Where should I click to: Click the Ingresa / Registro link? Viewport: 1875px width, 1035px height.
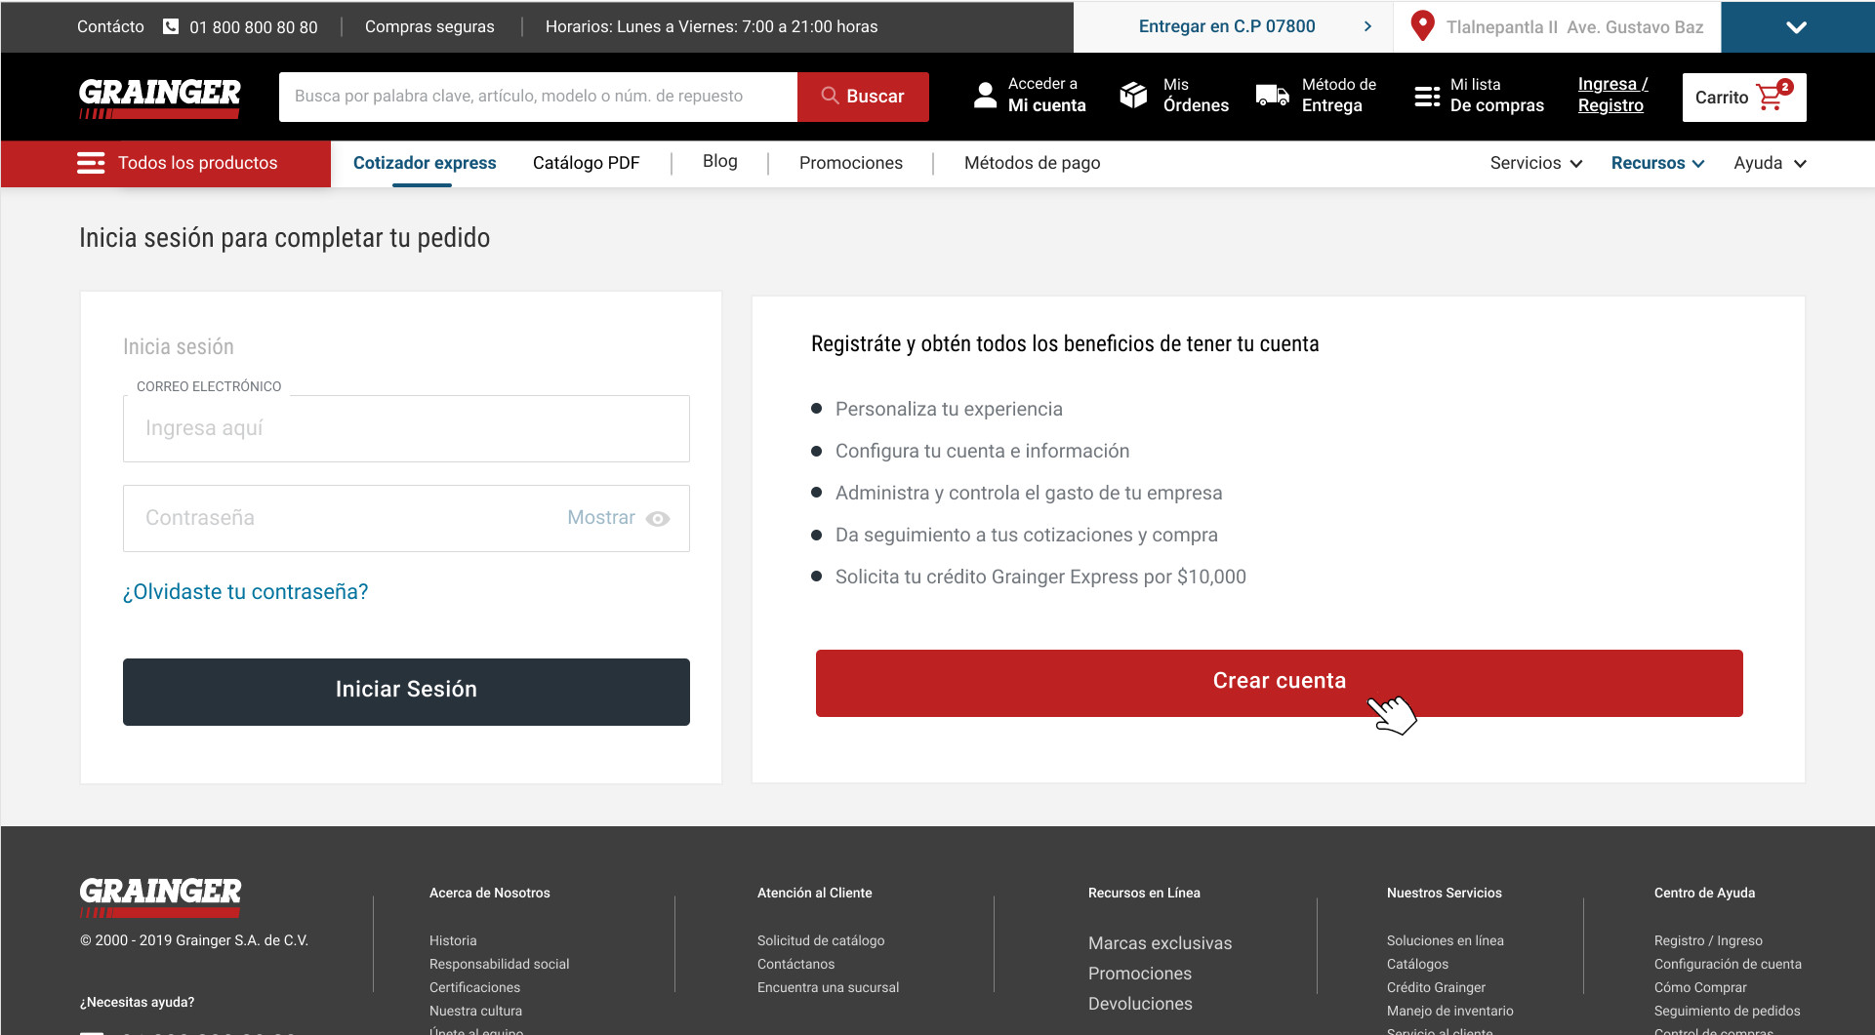click(x=1612, y=95)
